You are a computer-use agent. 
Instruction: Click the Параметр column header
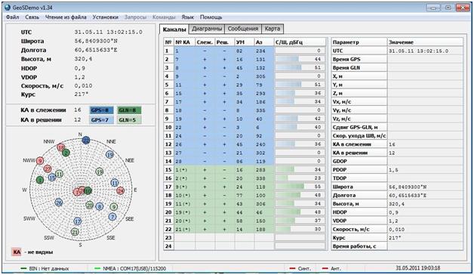pyautogui.click(x=359, y=42)
